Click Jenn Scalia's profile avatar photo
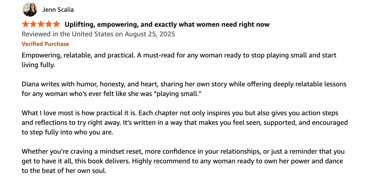 click(x=30, y=9)
